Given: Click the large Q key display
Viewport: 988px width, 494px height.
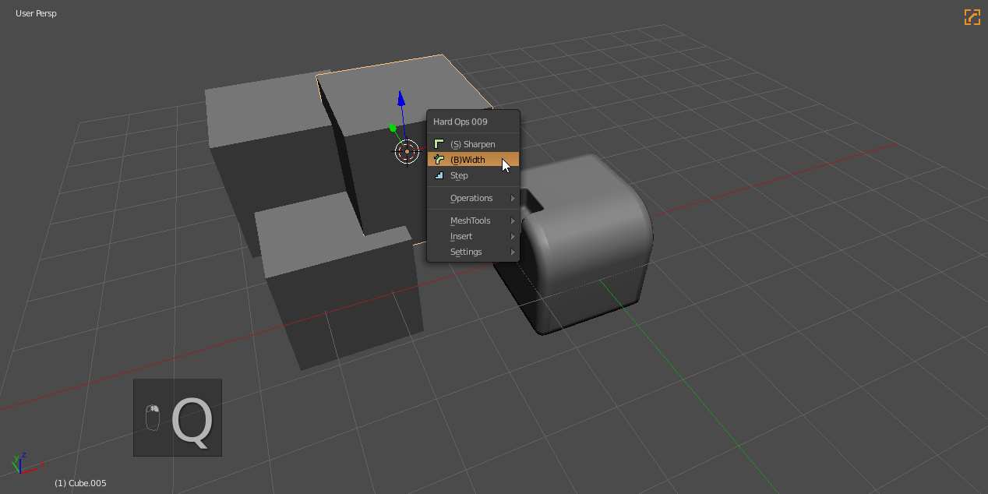Looking at the screenshot, I should [192, 422].
